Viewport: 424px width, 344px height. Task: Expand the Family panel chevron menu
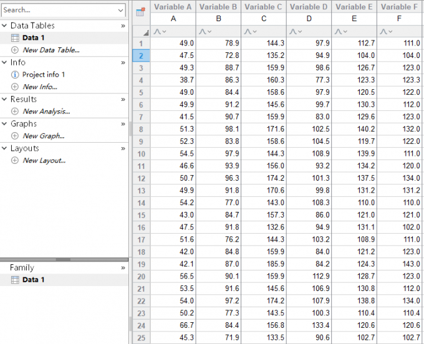(123, 267)
